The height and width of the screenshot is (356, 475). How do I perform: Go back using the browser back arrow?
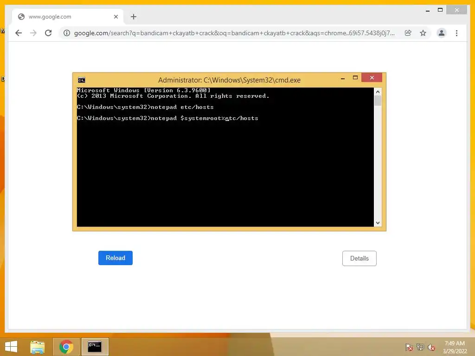pos(19,33)
